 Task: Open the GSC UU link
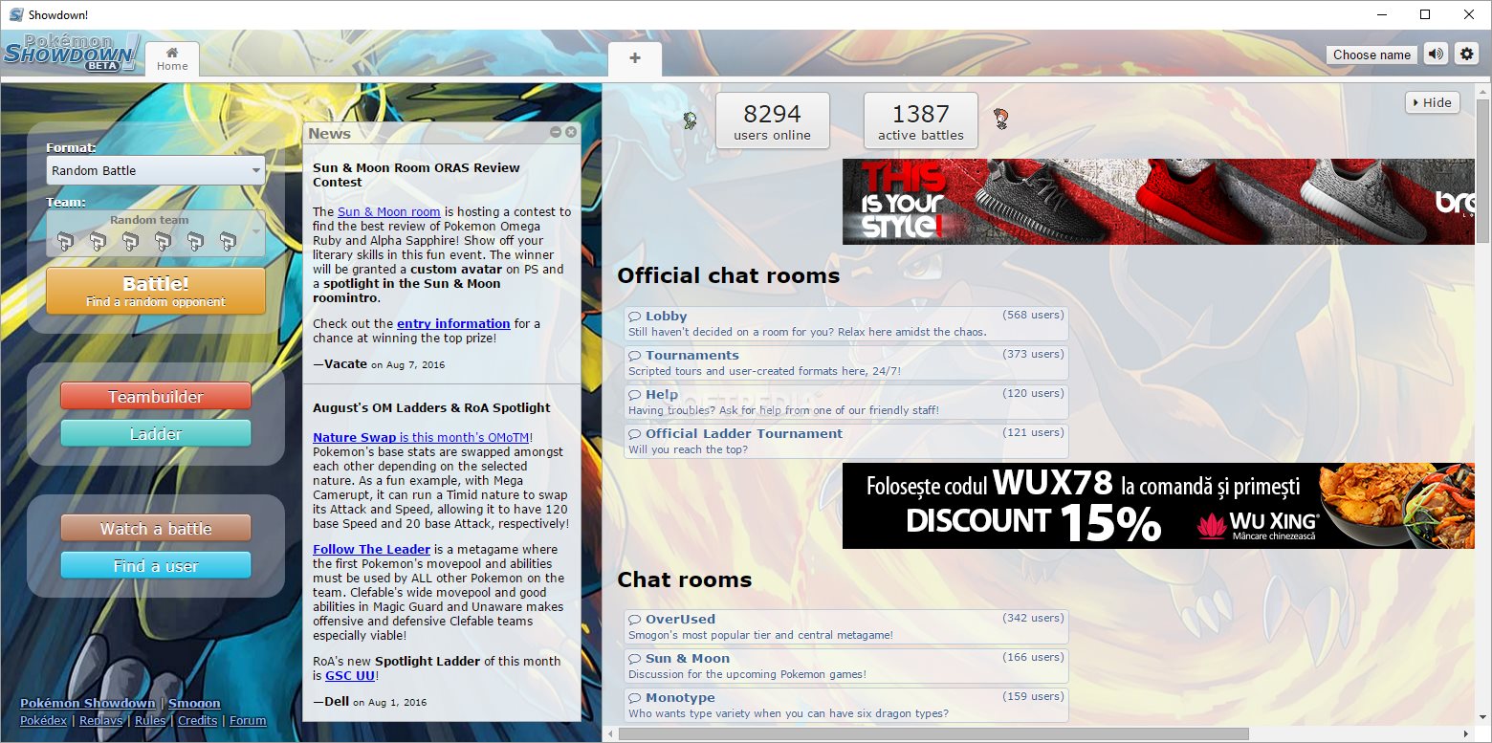click(350, 675)
